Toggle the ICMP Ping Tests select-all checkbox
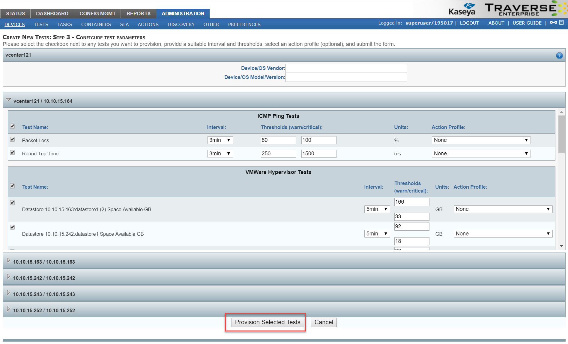 point(12,126)
